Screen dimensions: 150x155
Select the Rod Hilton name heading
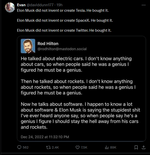(48, 44)
